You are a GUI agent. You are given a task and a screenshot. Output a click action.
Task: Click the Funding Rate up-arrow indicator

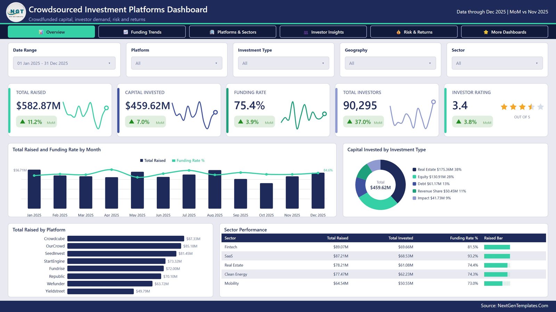click(240, 122)
